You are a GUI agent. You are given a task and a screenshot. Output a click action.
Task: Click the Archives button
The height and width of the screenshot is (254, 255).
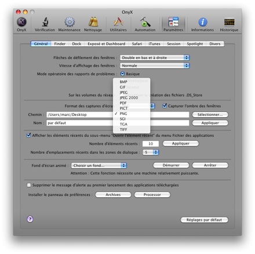[113, 195]
